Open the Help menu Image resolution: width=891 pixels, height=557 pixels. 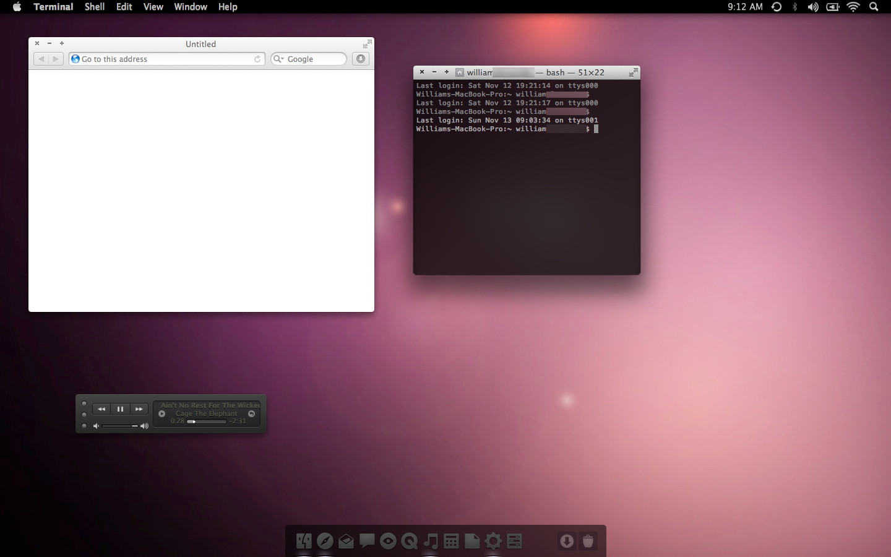tap(228, 7)
